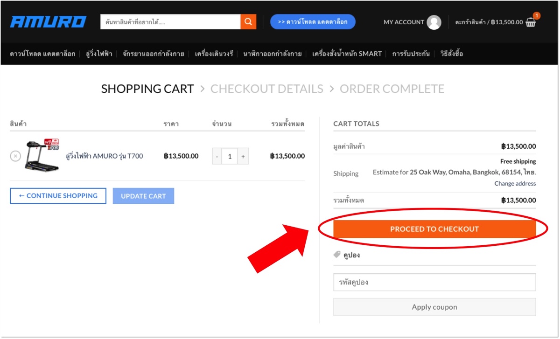The width and height of the screenshot is (560, 339).
Task: Click the รหัสคูปอง coupon code field
Action: (x=434, y=282)
